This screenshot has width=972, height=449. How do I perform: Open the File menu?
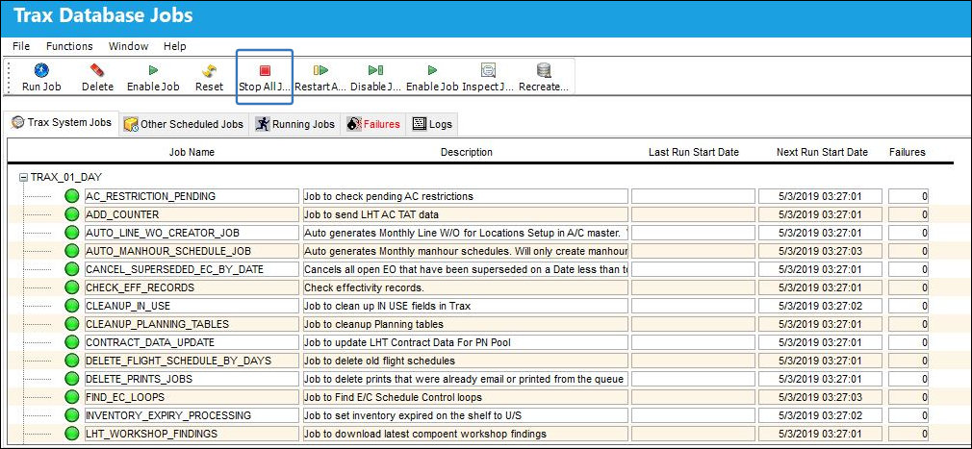tap(21, 46)
